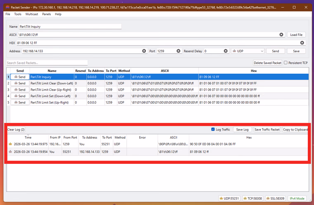314x205 pixels.
Task: Sort saved packets by Method header
Action: tap(124, 71)
